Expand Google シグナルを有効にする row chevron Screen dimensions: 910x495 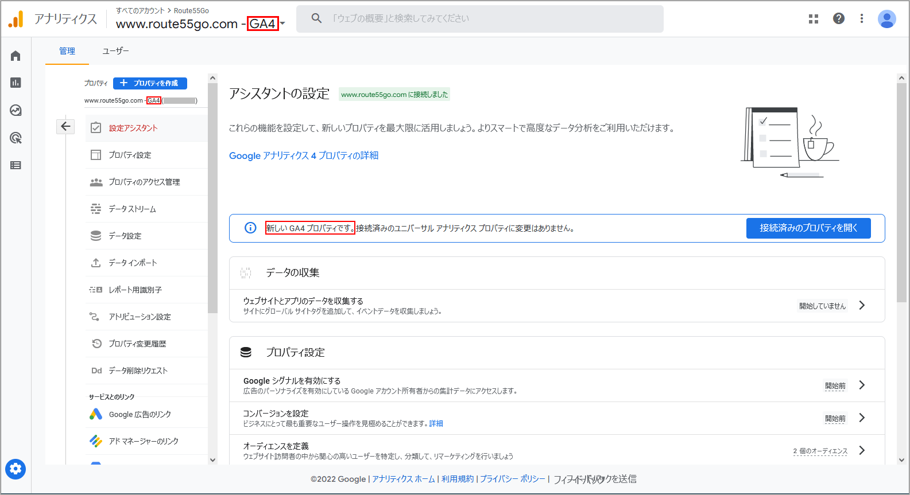pyautogui.click(x=862, y=385)
